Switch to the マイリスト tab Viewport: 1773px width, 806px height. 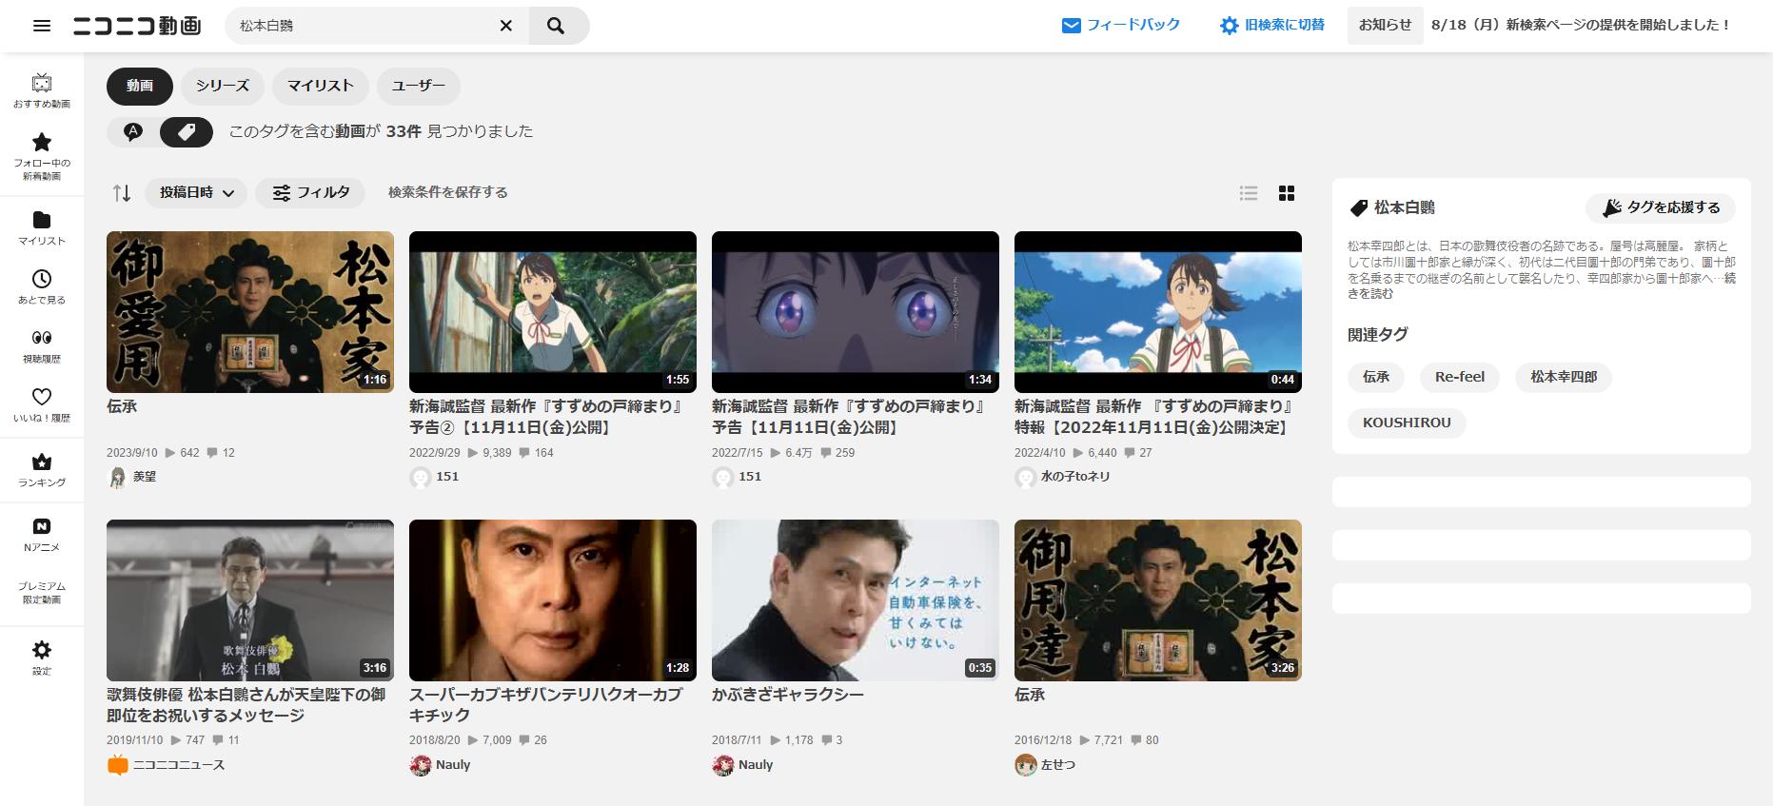(321, 86)
